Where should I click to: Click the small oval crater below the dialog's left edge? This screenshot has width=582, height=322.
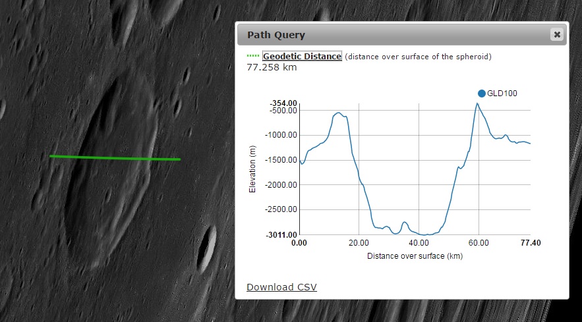pos(206,242)
